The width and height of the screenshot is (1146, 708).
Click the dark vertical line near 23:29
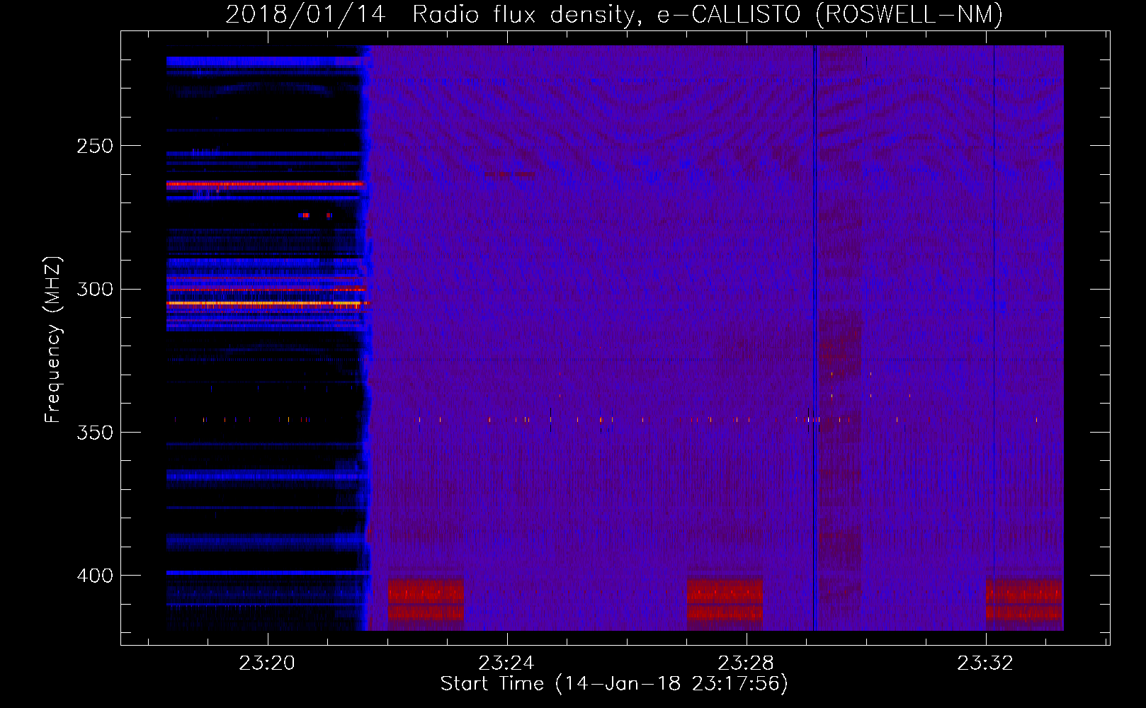tap(815, 338)
